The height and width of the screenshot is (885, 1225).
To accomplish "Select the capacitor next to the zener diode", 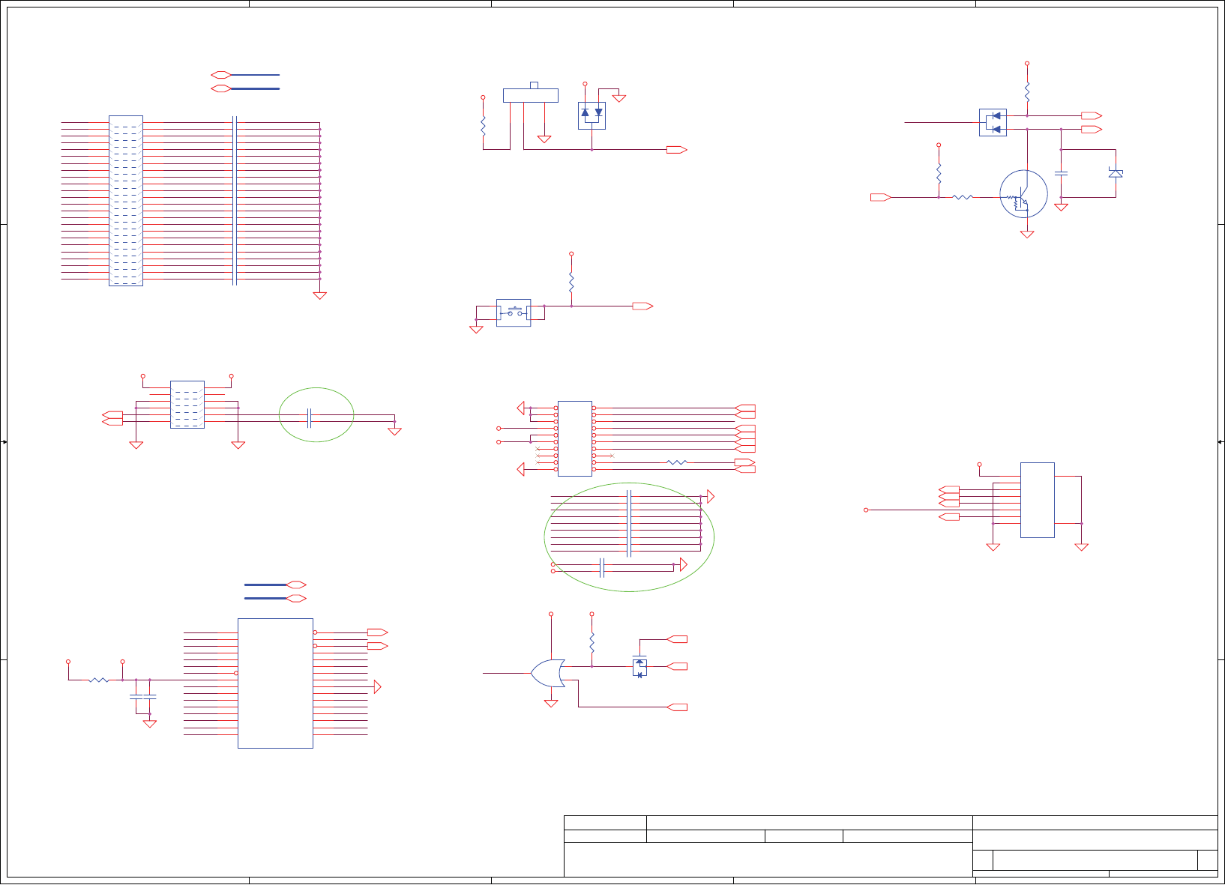I will click(1061, 173).
